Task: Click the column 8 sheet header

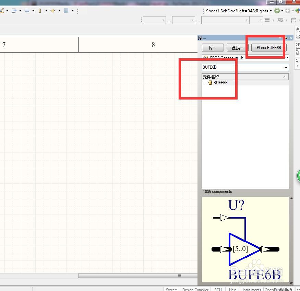Action: point(153,45)
